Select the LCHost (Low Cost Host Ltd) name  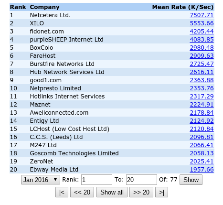pos(70,129)
